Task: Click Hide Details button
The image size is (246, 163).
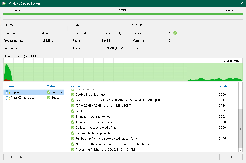Action: 18,157
